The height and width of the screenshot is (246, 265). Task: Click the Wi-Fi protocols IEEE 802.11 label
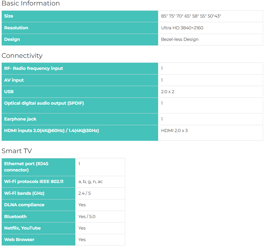[x=34, y=182]
